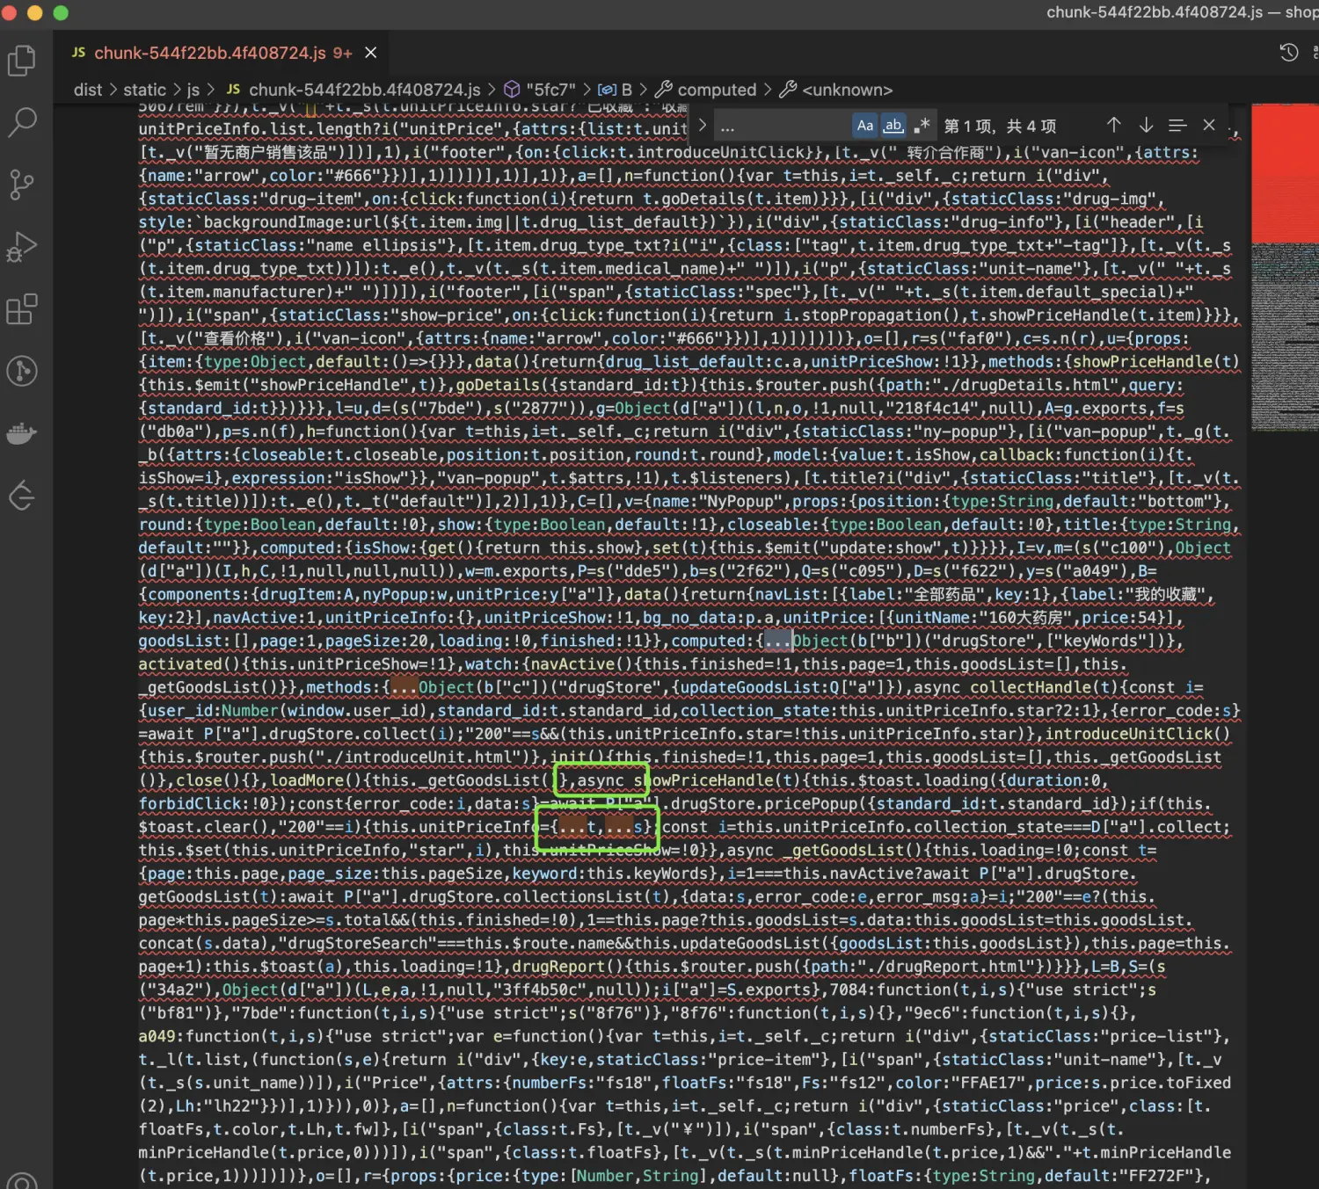The image size is (1319, 1189).
Task: Open the Explorer panel in activity bar
Action: click(21, 61)
